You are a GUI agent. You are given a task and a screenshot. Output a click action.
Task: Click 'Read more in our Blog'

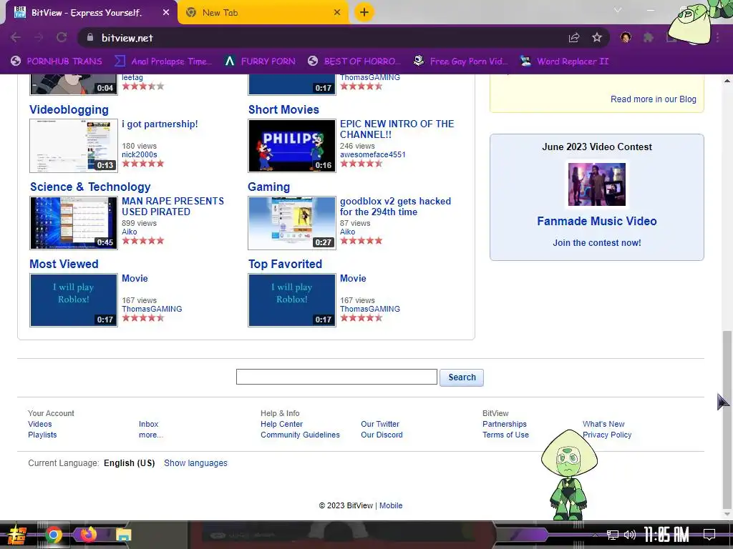[x=653, y=99]
